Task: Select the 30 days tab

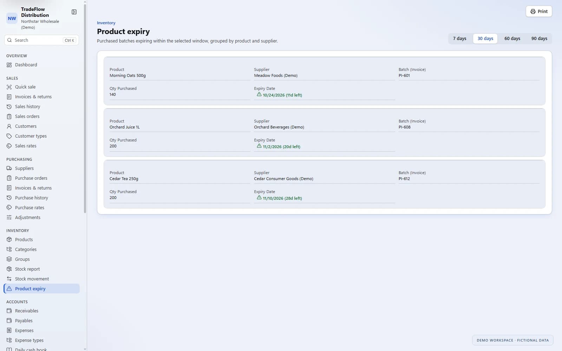Action: click(x=485, y=39)
